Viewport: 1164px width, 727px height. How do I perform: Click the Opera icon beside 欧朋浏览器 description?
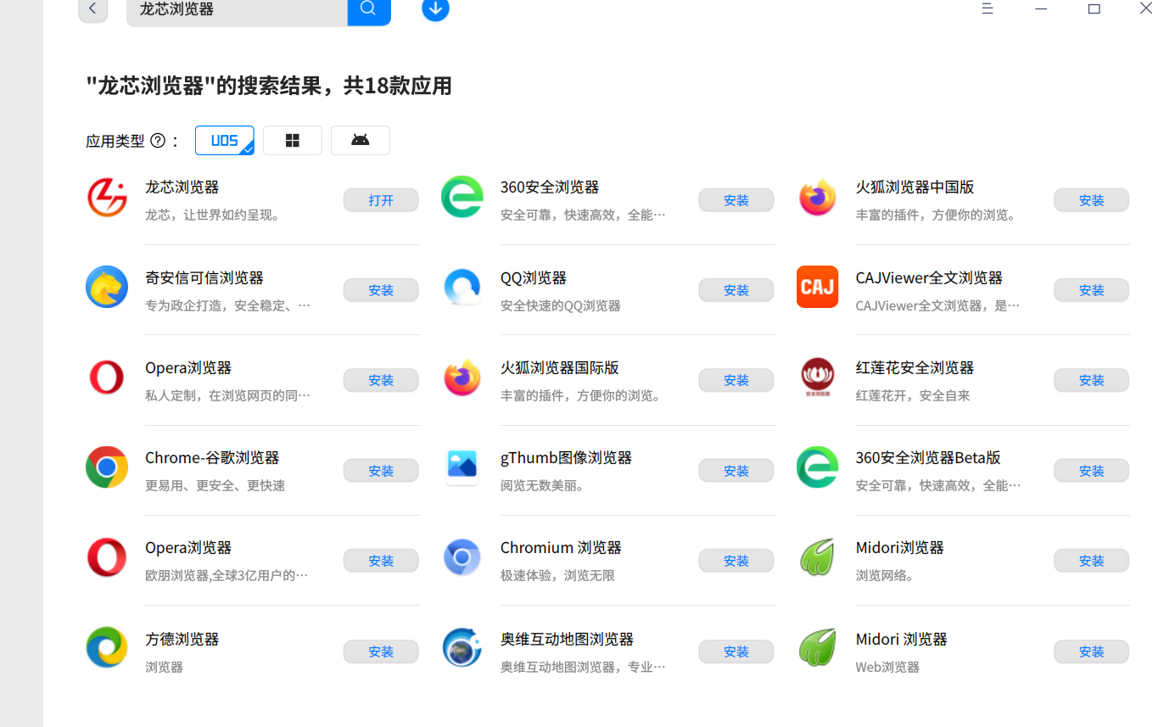[107, 557]
